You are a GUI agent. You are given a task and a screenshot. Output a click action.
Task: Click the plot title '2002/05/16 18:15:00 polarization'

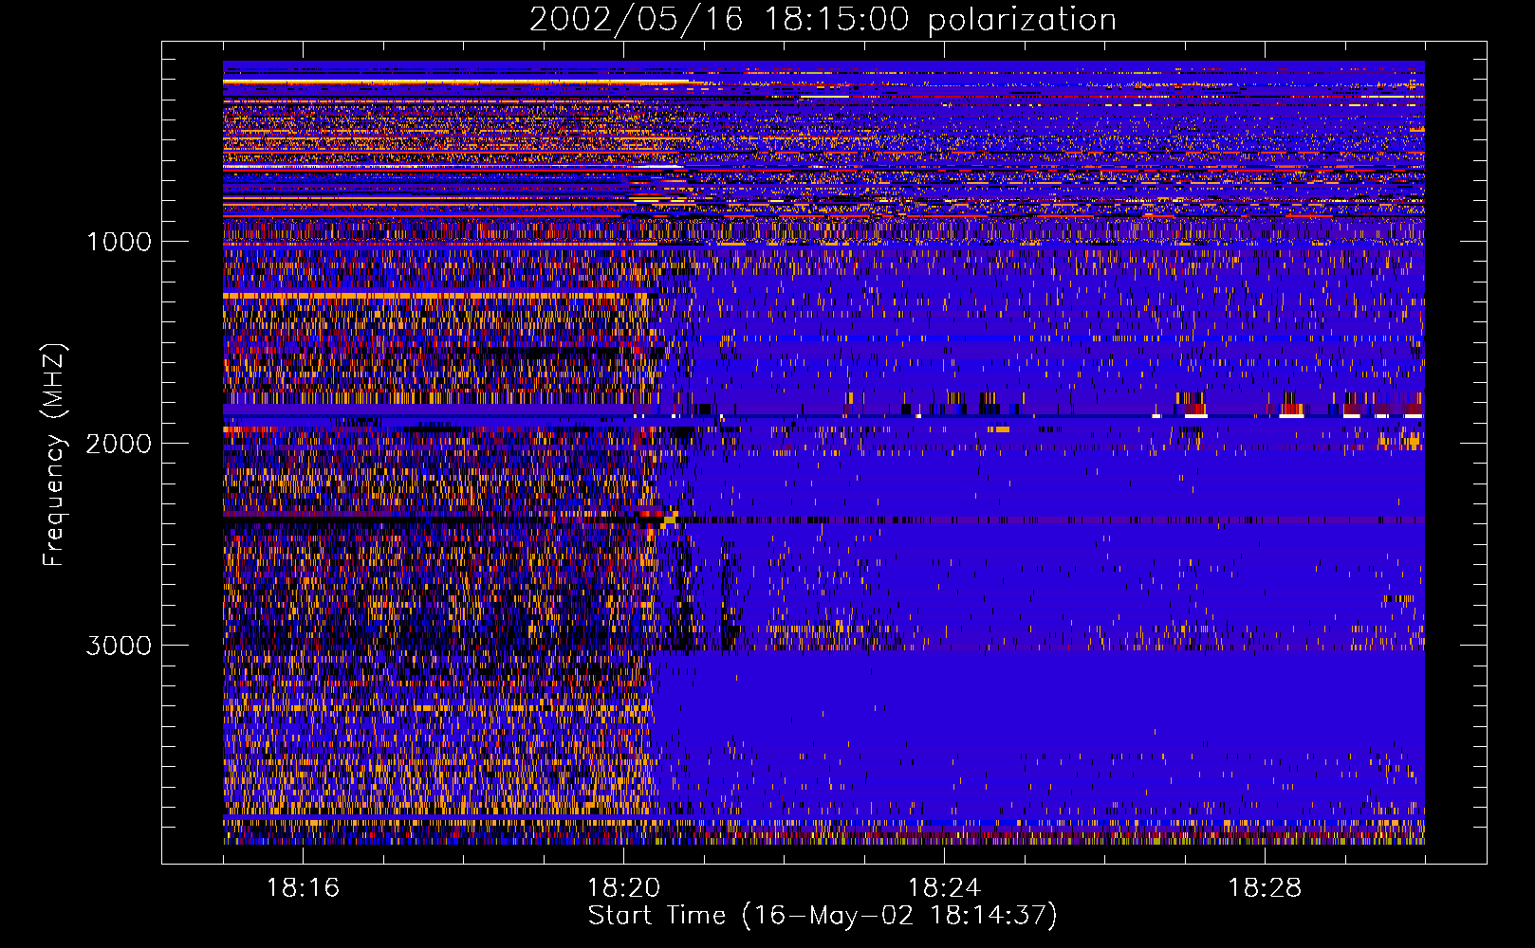(x=823, y=20)
